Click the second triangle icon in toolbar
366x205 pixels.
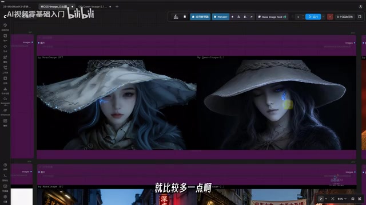click(x=245, y=17)
